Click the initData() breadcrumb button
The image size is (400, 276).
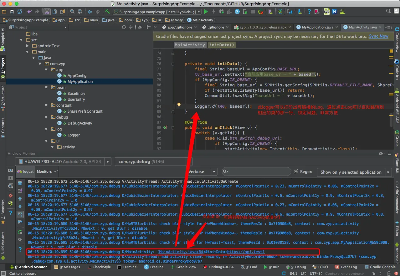click(x=222, y=45)
